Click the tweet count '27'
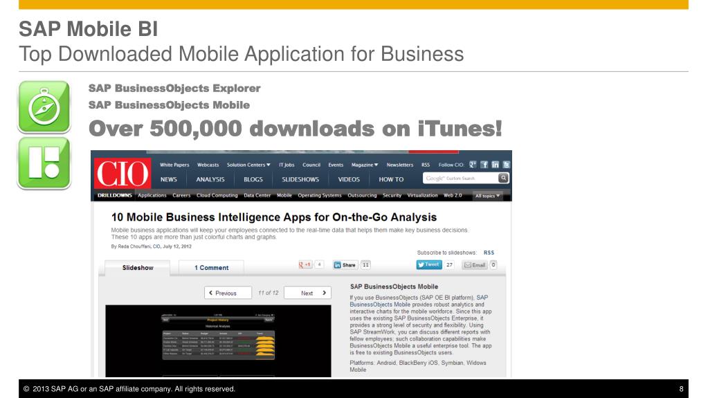The image size is (708, 398). coord(449,265)
